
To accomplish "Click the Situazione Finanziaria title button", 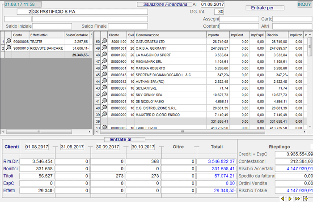I will click(164, 4).
